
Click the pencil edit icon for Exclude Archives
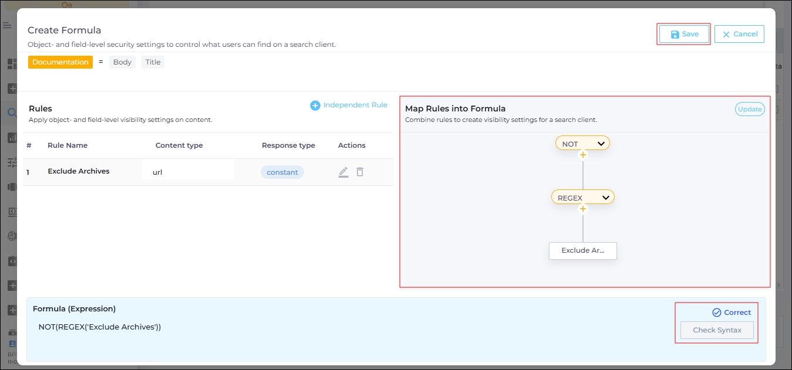click(x=343, y=172)
